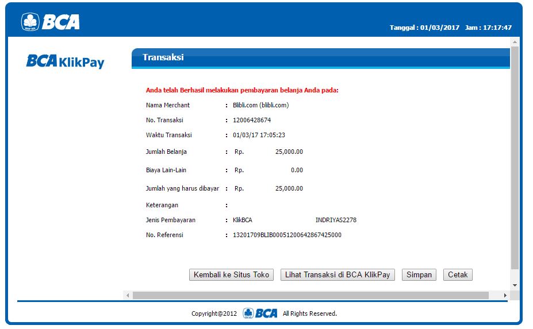Select transaction number 12006428674
Image resolution: width=533 pixels, height=329 pixels.
252,120
